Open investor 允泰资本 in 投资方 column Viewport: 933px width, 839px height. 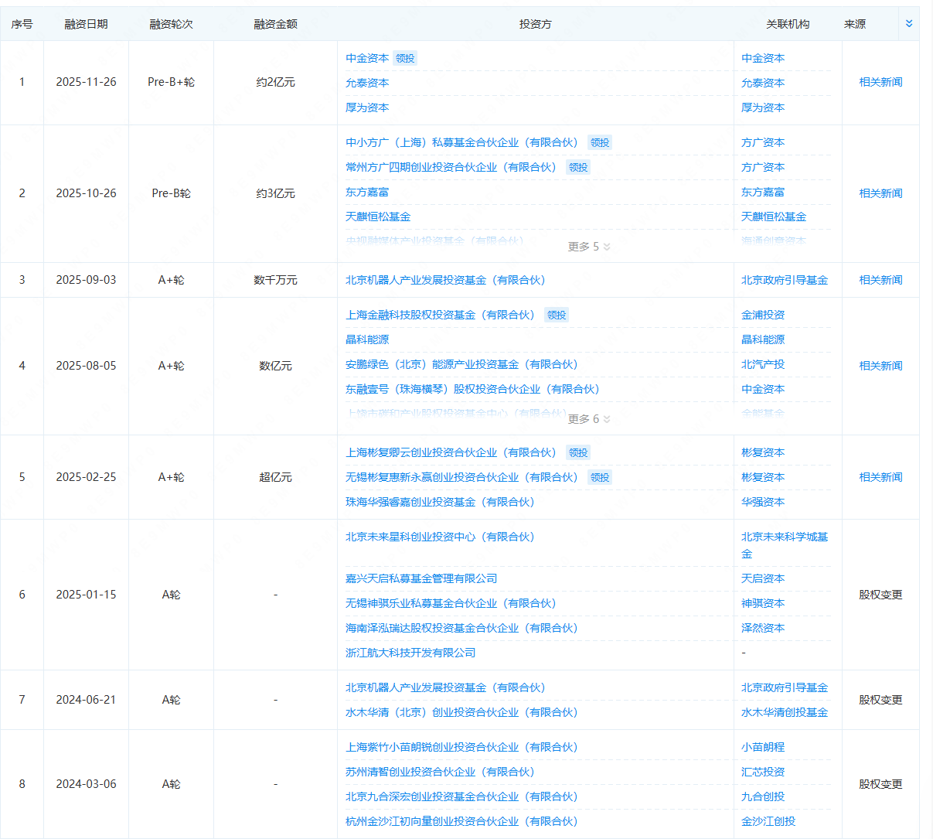point(367,83)
